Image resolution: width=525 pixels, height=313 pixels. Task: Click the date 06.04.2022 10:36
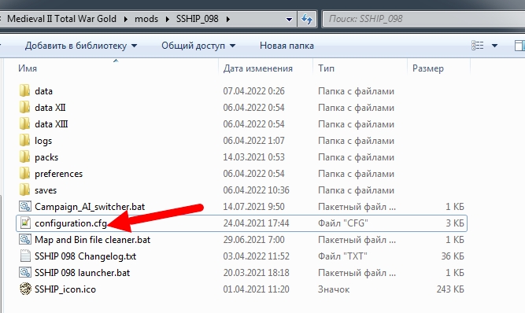tap(256, 190)
